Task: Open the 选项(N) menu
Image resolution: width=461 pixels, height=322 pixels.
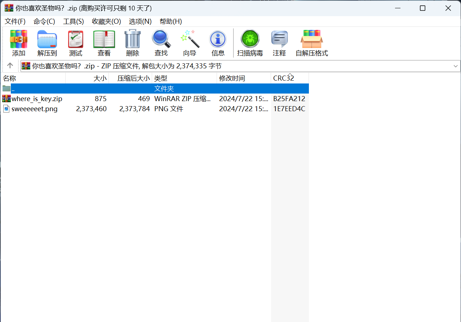Action: point(140,22)
